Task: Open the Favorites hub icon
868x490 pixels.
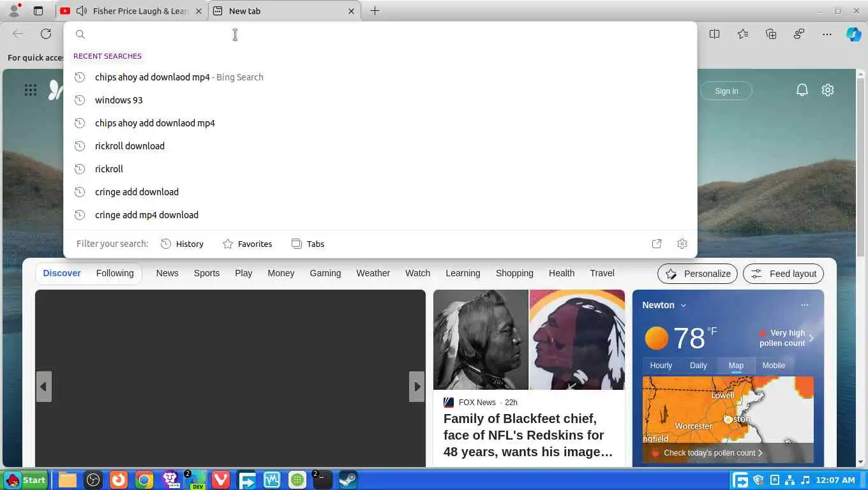Action: [743, 34]
